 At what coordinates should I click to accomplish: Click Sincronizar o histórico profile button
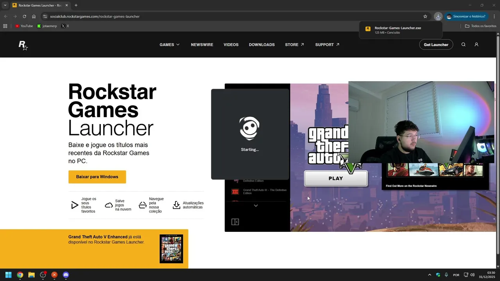point(466,16)
